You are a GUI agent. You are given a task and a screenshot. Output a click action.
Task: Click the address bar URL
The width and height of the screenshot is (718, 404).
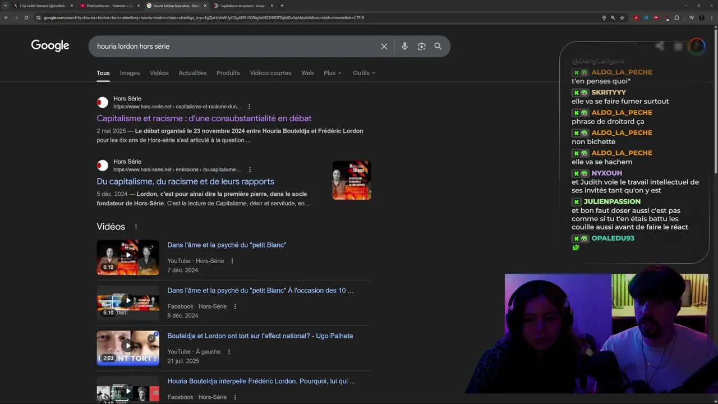pyautogui.click(x=204, y=17)
